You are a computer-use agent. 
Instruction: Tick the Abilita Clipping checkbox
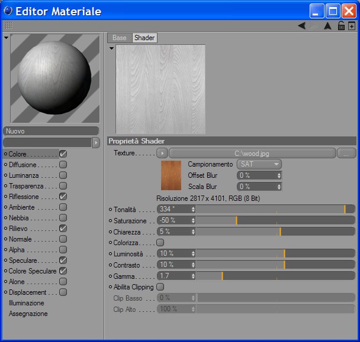(160, 287)
